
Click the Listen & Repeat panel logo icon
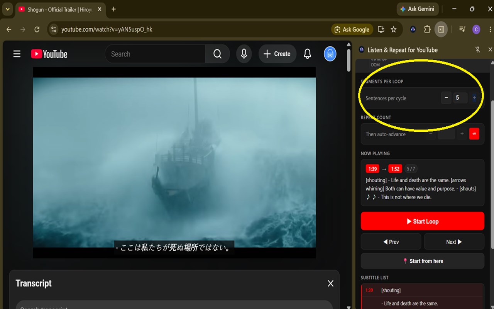pos(362,50)
